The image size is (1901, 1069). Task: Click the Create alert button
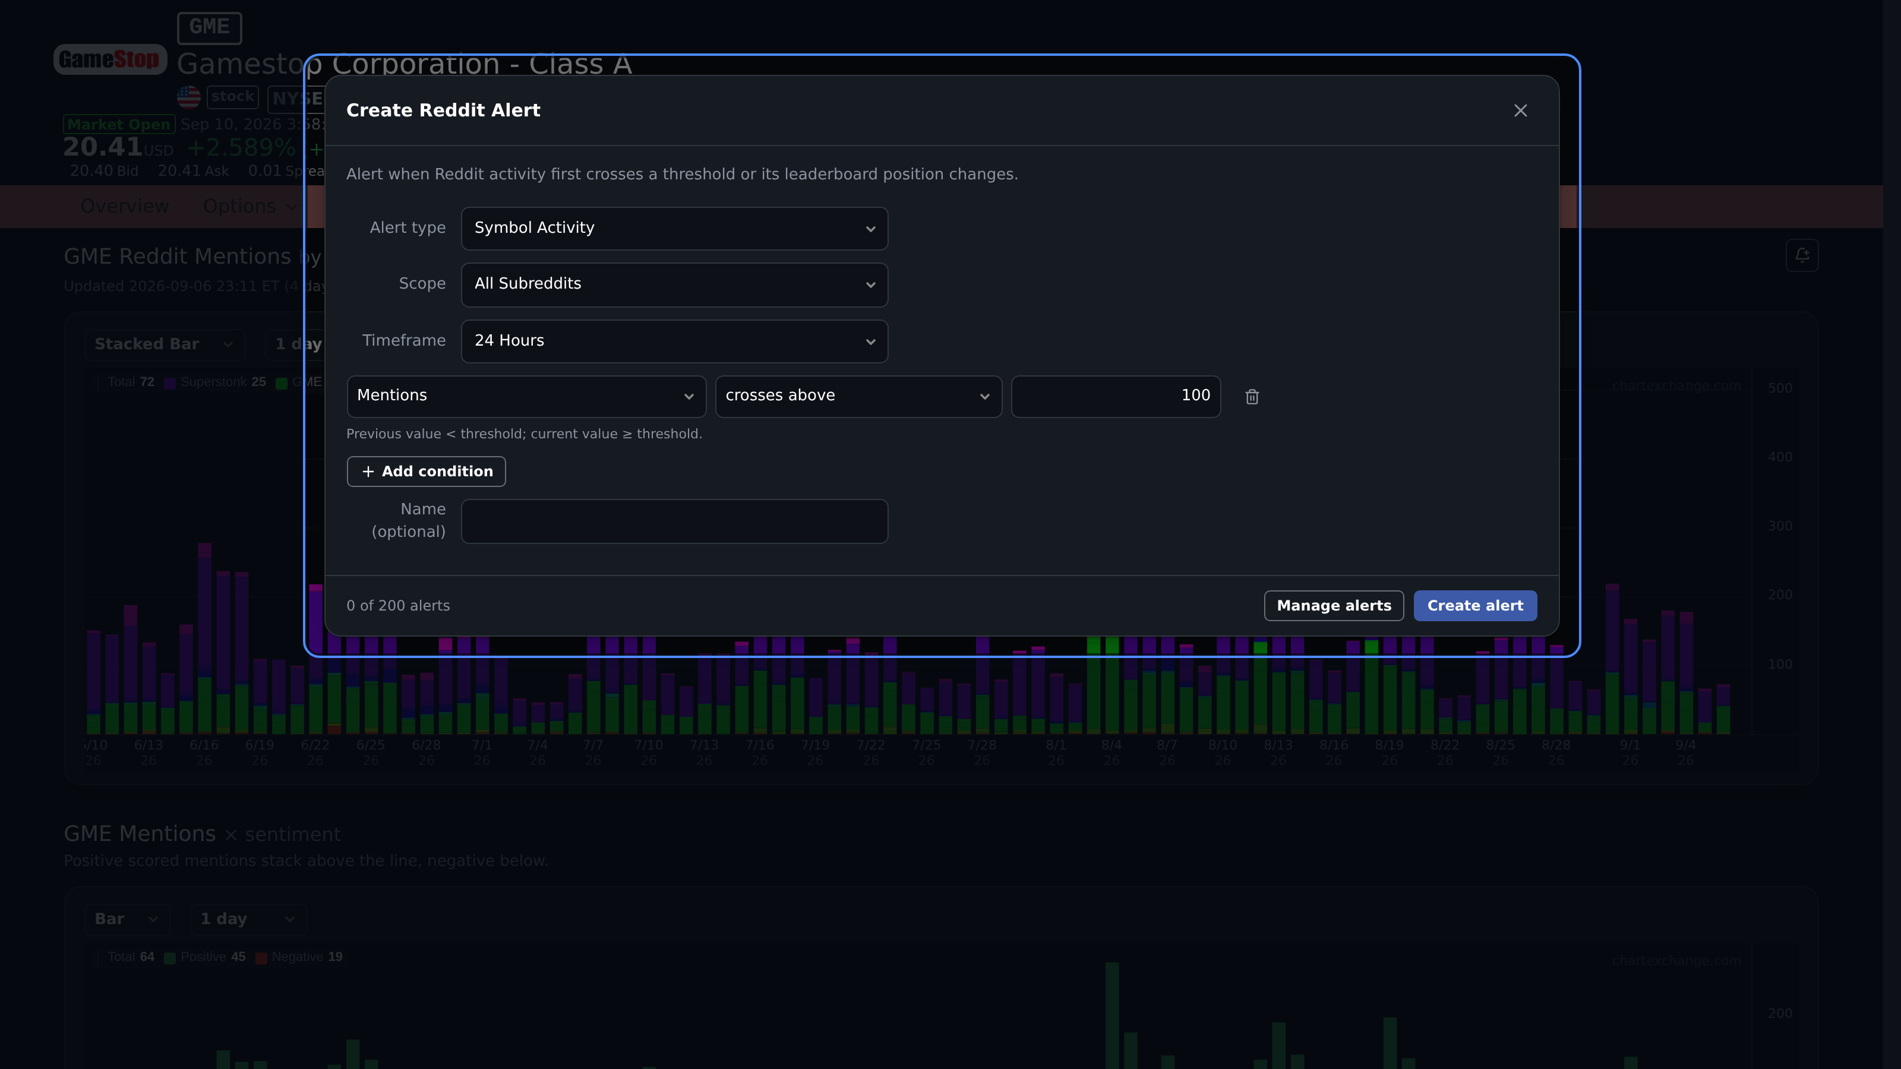pyautogui.click(x=1475, y=606)
